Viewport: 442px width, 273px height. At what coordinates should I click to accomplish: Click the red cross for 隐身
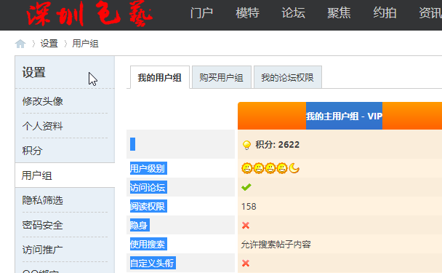pyautogui.click(x=246, y=225)
